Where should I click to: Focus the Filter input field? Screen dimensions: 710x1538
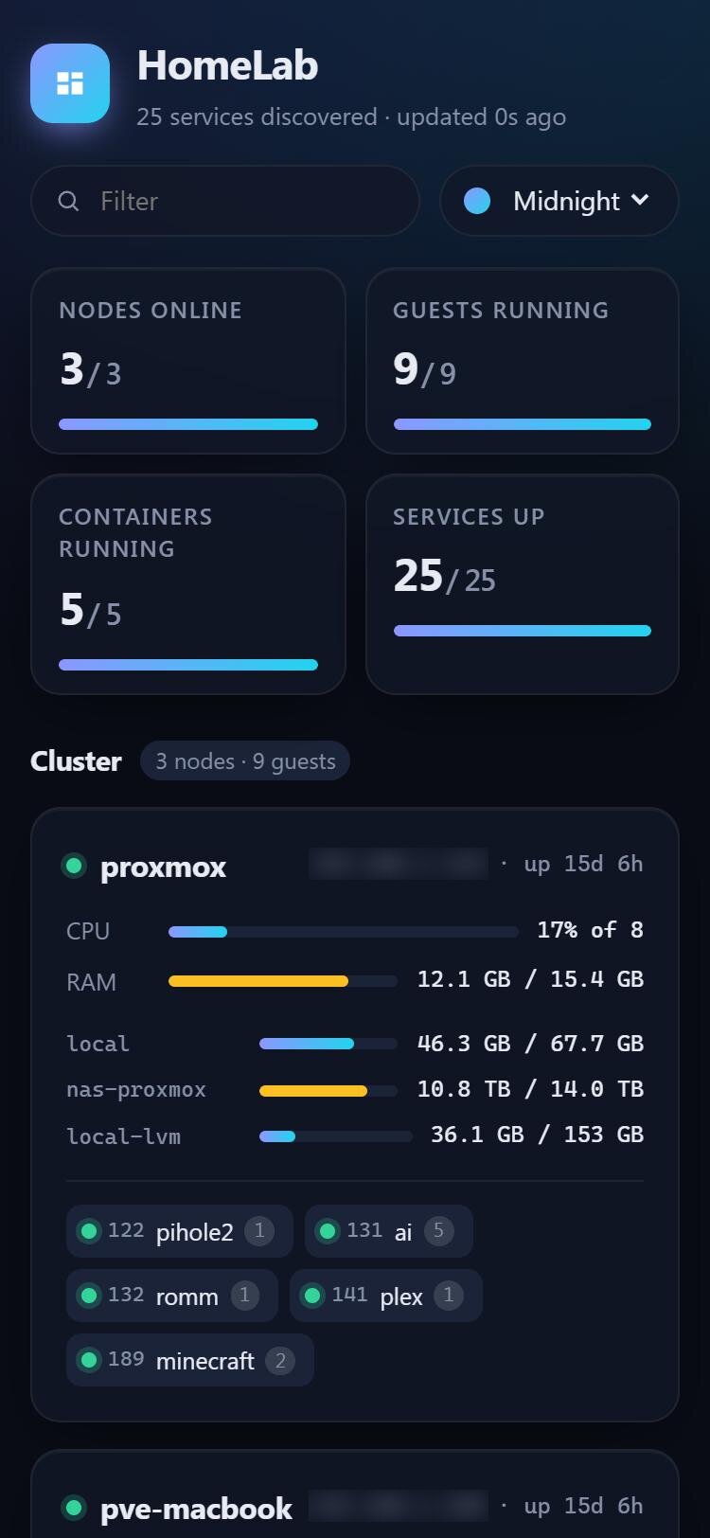225,201
